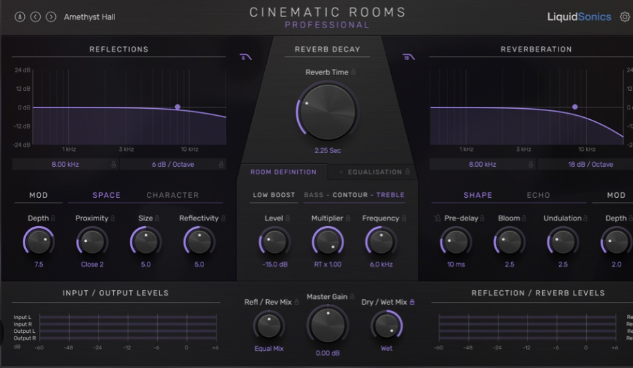Click the Reflections low-pass filter shape icon

(245, 57)
